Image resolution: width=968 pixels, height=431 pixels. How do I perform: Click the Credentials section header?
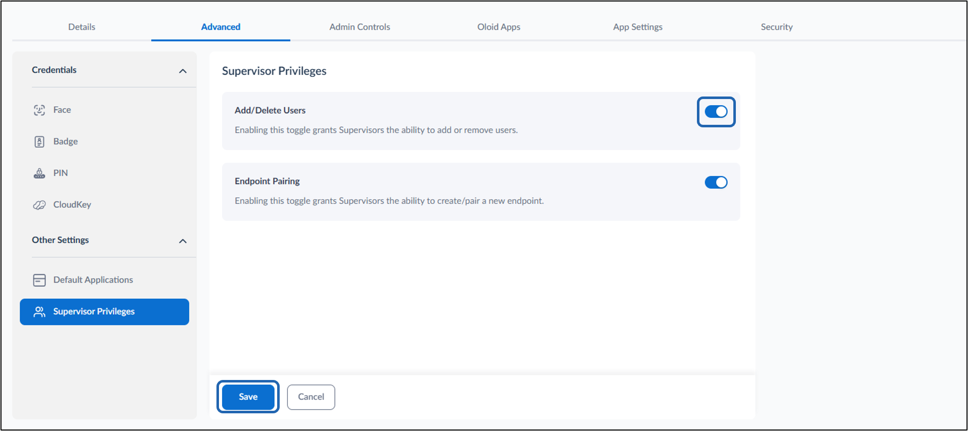54,70
